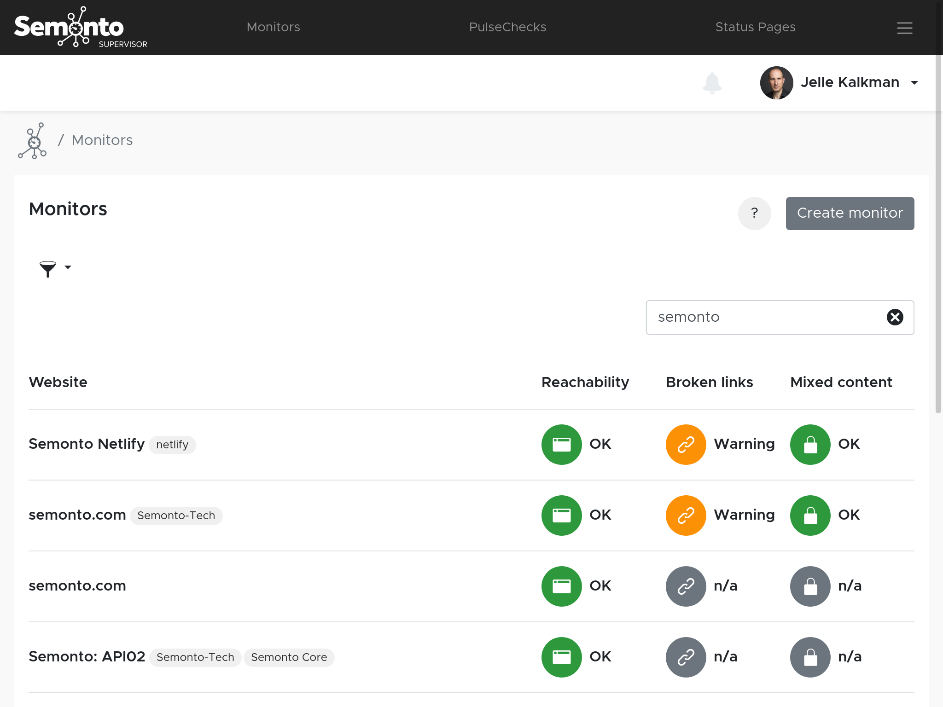Click the PulseChecks navigation tab
Screen dimensions: 943x707
tap(509, 27)
